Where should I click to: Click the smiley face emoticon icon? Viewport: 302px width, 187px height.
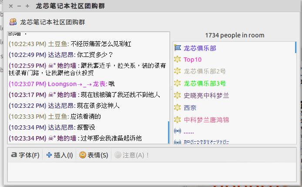[83, 155]
